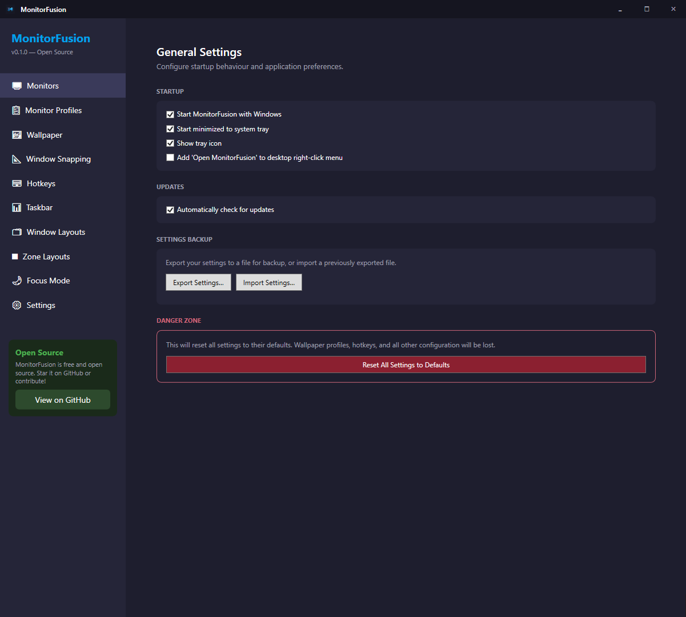Open Settings via the gear icon
Screen dimensions: 686x617
click(x=17, y=305)
